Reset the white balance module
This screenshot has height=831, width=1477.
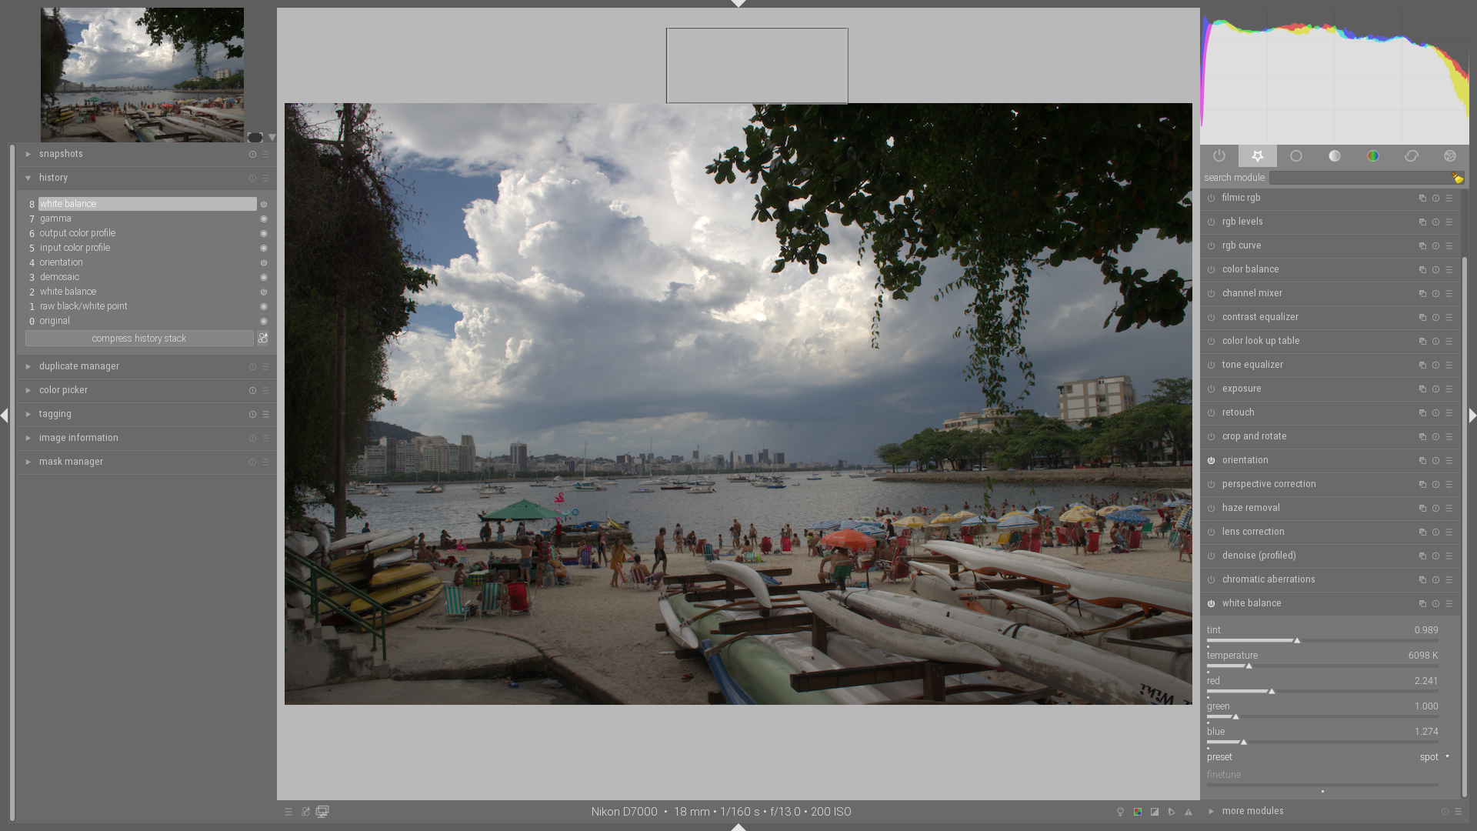point(1435,604)
